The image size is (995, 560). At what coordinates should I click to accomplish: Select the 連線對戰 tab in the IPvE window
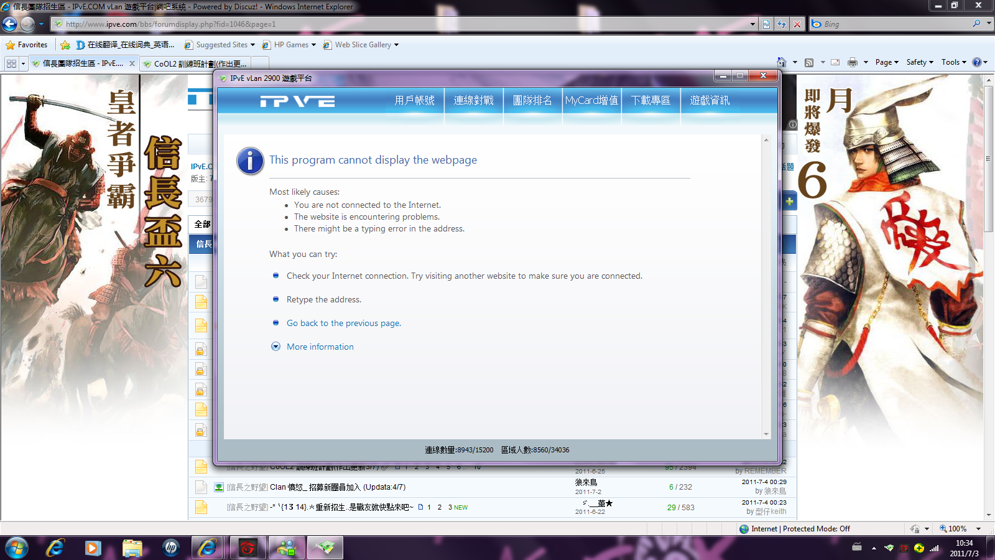(x=473, y=101)
